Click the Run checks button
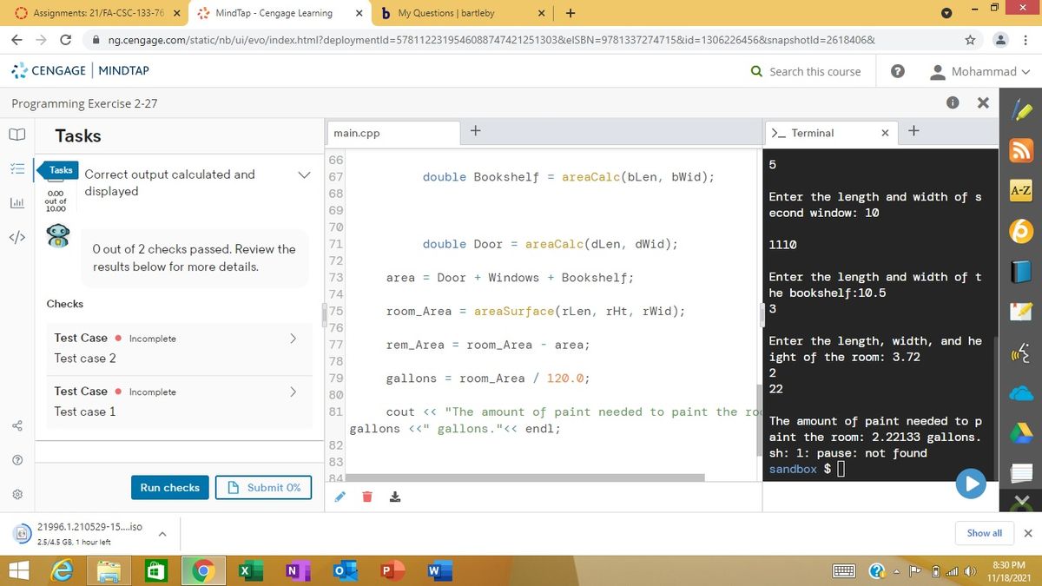This screenshot has height=586, width=1042. click(x=170, y=488)
